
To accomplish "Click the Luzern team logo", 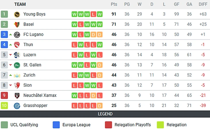I will click(x=17, y=55).
